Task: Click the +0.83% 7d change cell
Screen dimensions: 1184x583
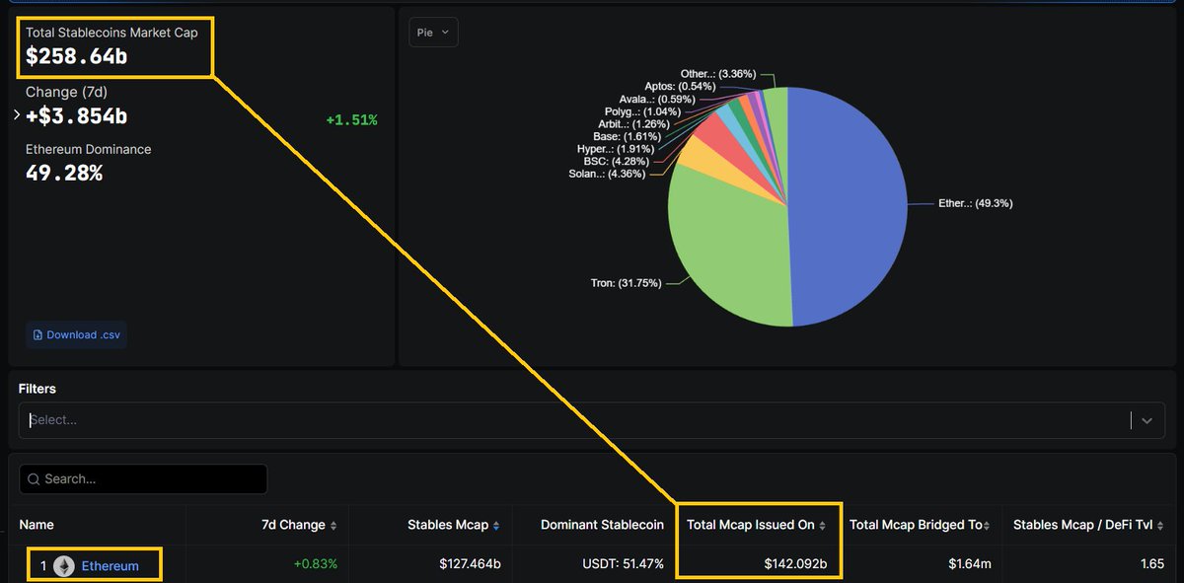Action: [x=316, y=565]
